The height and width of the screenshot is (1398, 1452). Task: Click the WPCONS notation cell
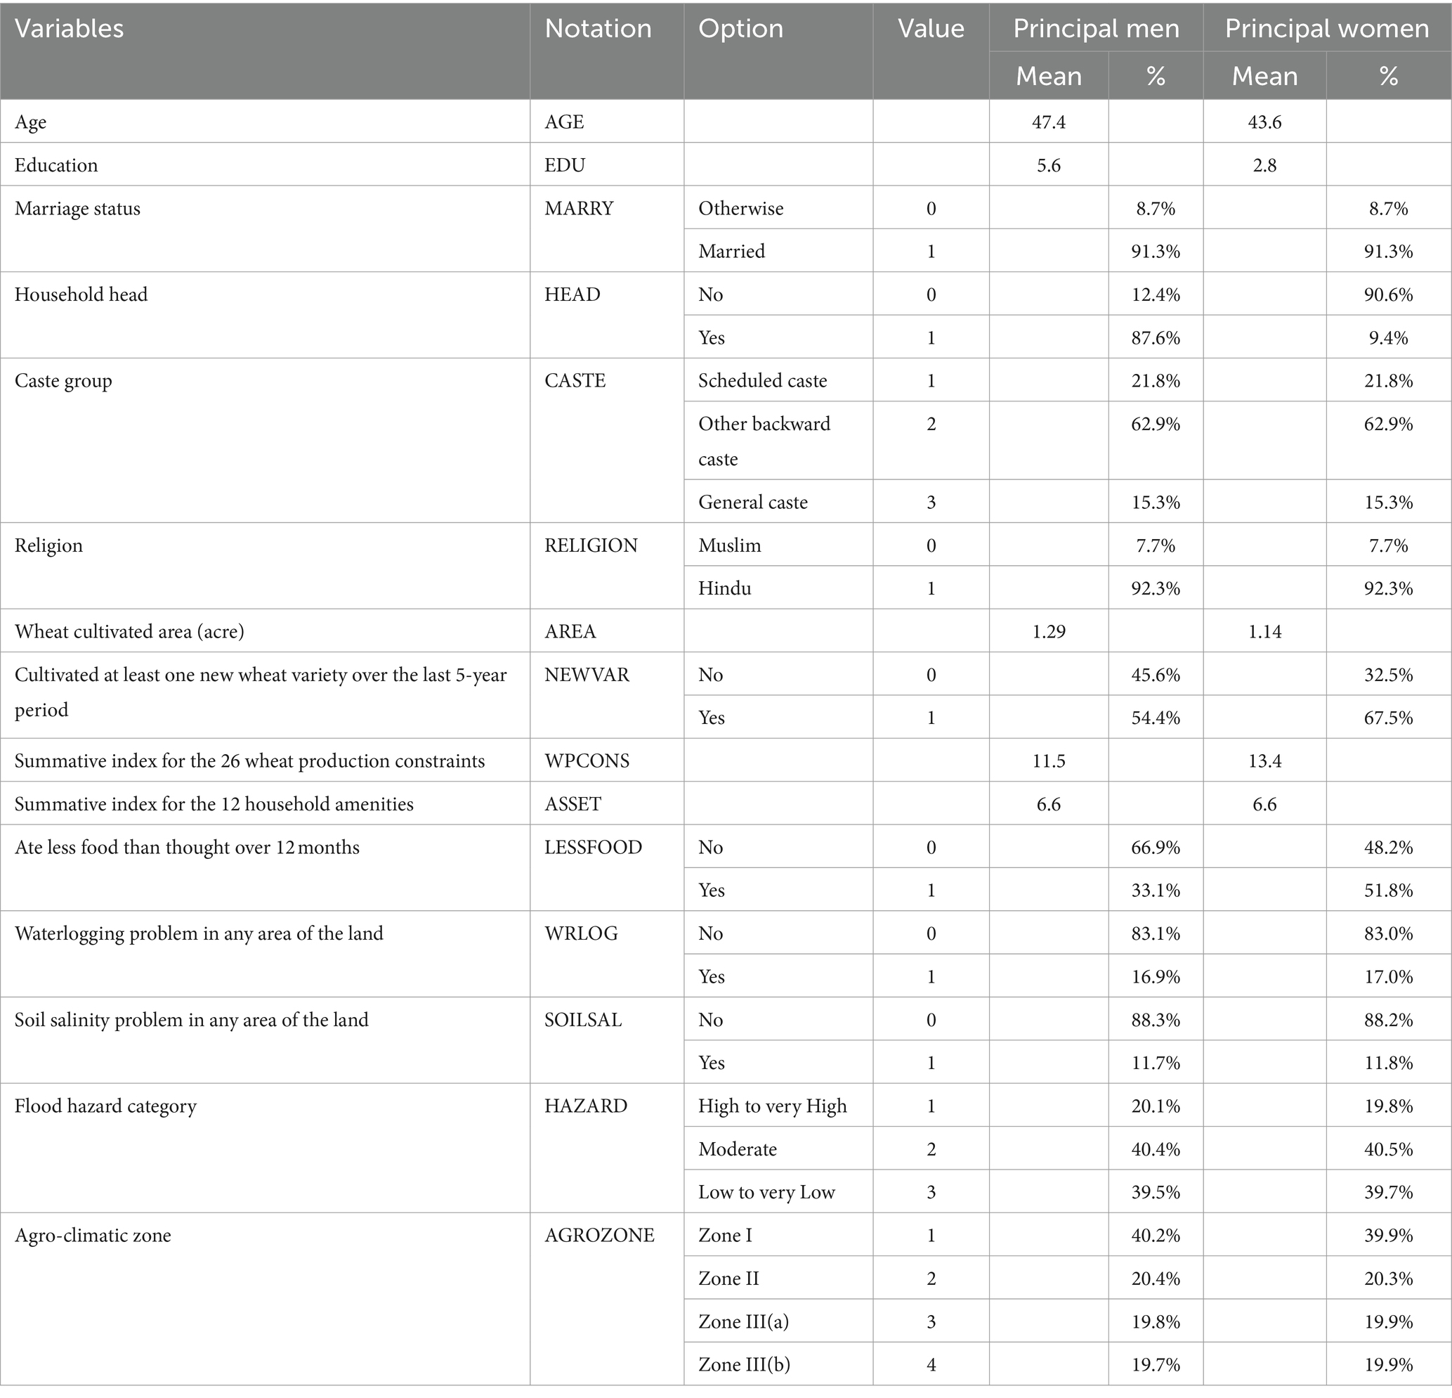click(587, 761)
